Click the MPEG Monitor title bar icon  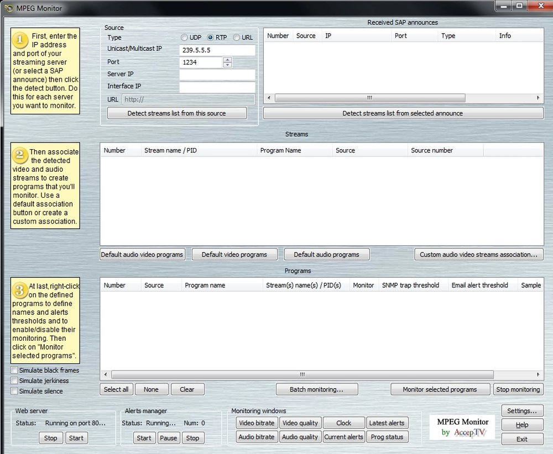(8, 8)
